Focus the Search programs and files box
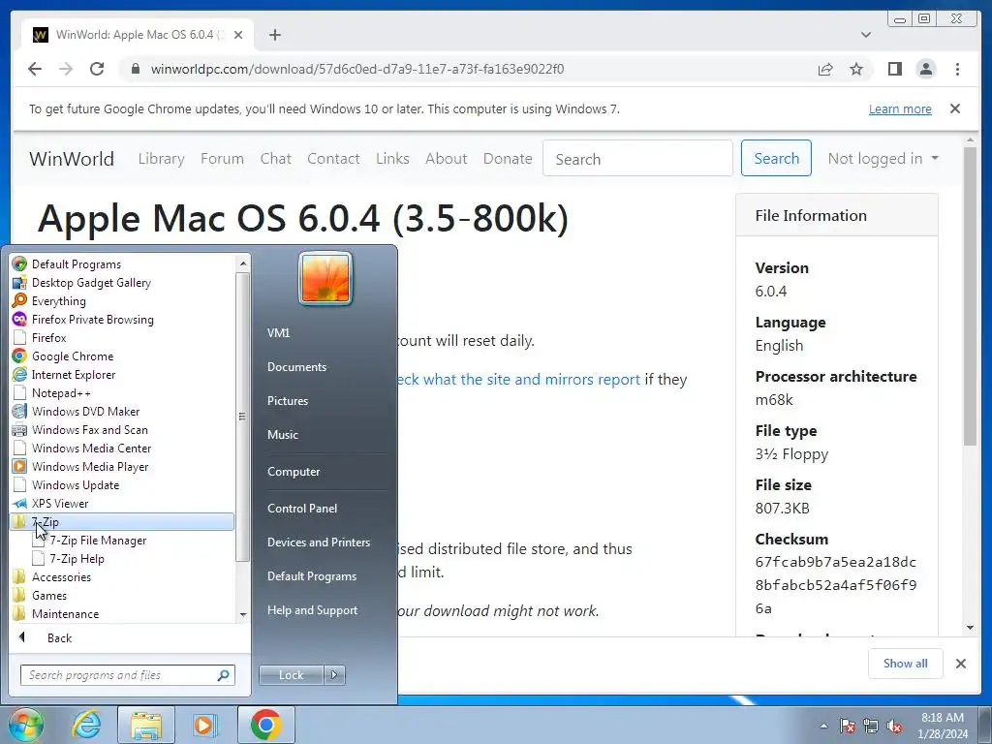992x744 pixels. tap(120, 675)
